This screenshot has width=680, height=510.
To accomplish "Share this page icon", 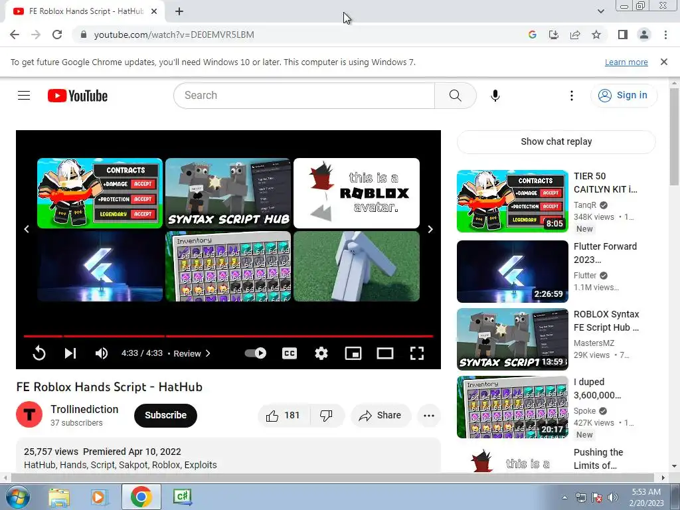I will click(x=575, y=35).
